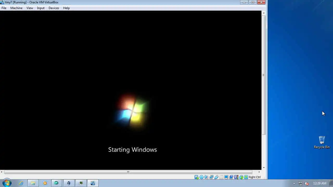Click the horizontal scrollbar left arrow
The height and width of the screenshot is (187, 333).
2,172
